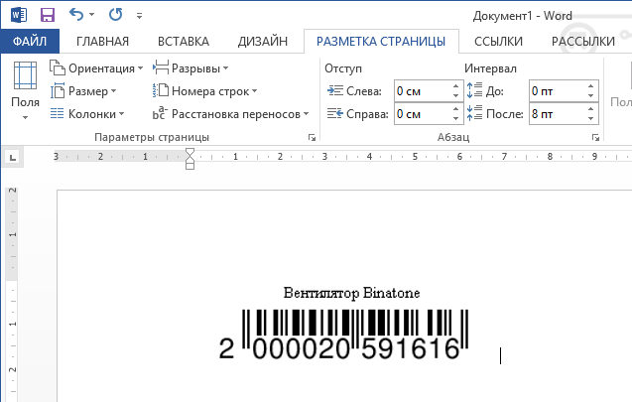Repeat the last action with redo icon
Image resolution: width=632 pixels, height=402 pixels.
[116, 15]
